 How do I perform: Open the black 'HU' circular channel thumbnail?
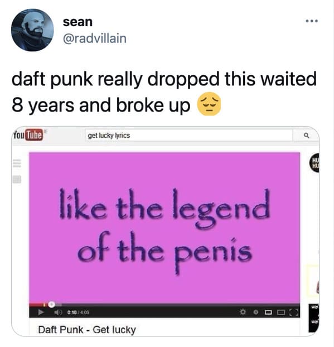(314, 163)
